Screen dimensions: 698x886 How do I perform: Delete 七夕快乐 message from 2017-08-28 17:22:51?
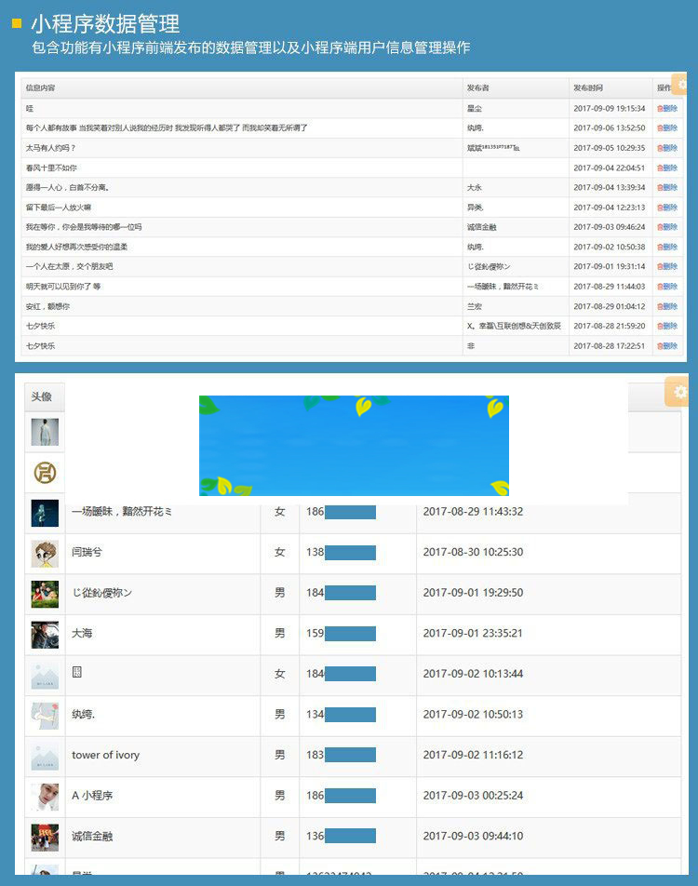point(667,346)
